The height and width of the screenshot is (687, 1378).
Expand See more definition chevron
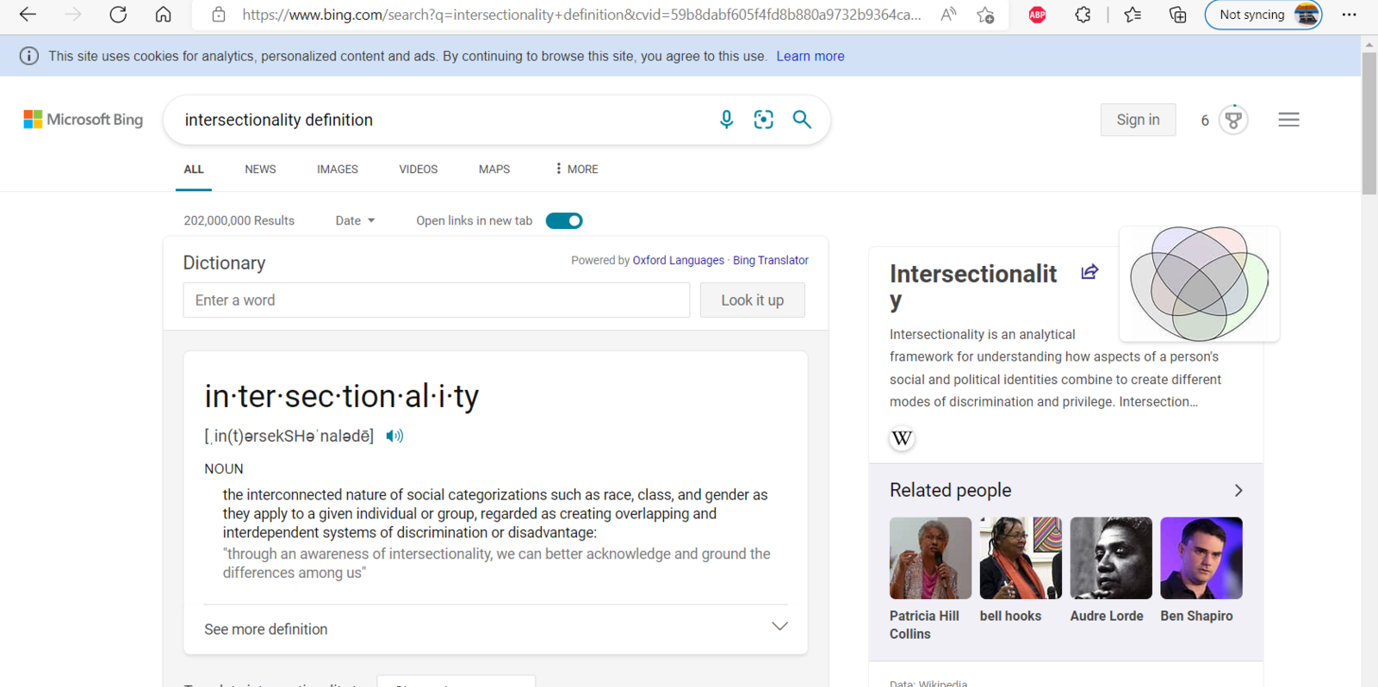(779, 627)
